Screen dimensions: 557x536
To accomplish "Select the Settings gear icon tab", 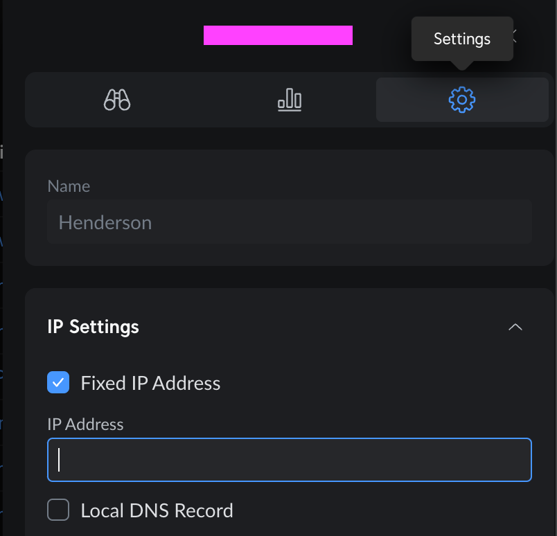I will coord(462,100).
